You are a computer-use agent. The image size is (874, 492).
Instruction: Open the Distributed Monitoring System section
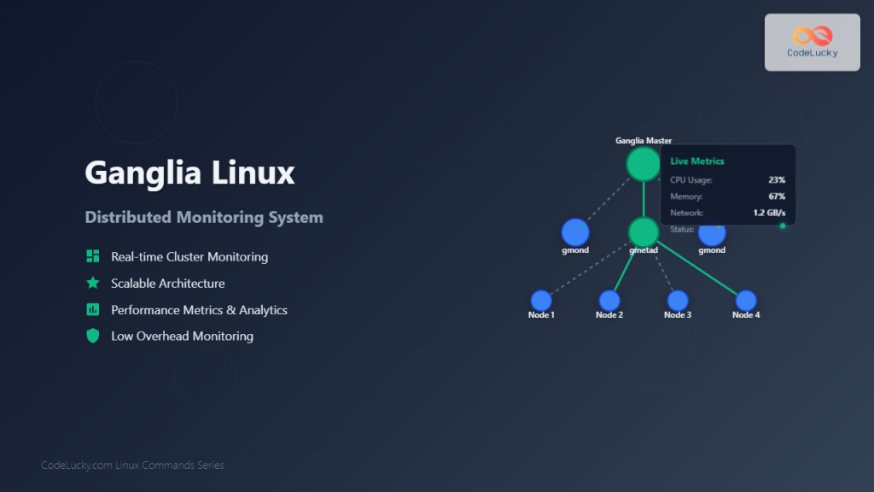(203, 217)
